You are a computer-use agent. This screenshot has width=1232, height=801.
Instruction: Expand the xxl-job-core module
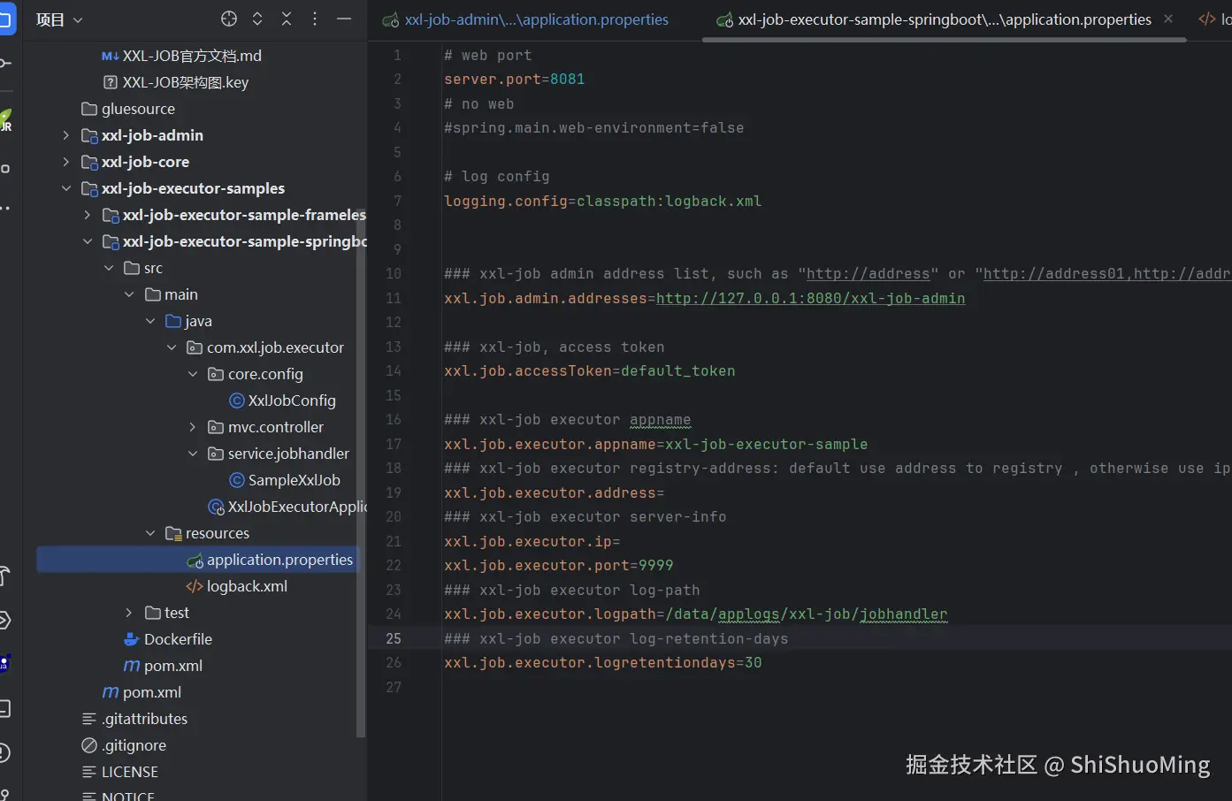click(x=65, y=162)
